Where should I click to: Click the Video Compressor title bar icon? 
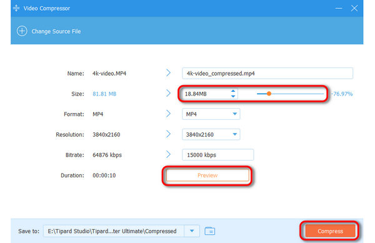click(x=16, y=8)
